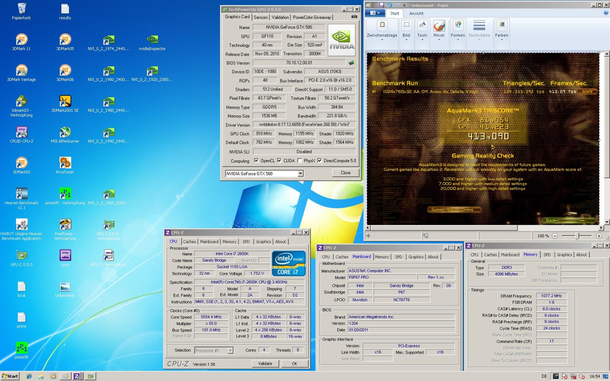Image resolution: width=610 pixels, height=381 pixels.
Task: Open the GPU selection dropdown in GPU-Z
Action: (x=300, y=174)
